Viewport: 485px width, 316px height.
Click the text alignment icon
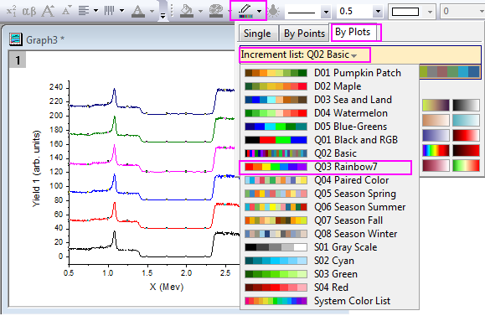(84, 11)
